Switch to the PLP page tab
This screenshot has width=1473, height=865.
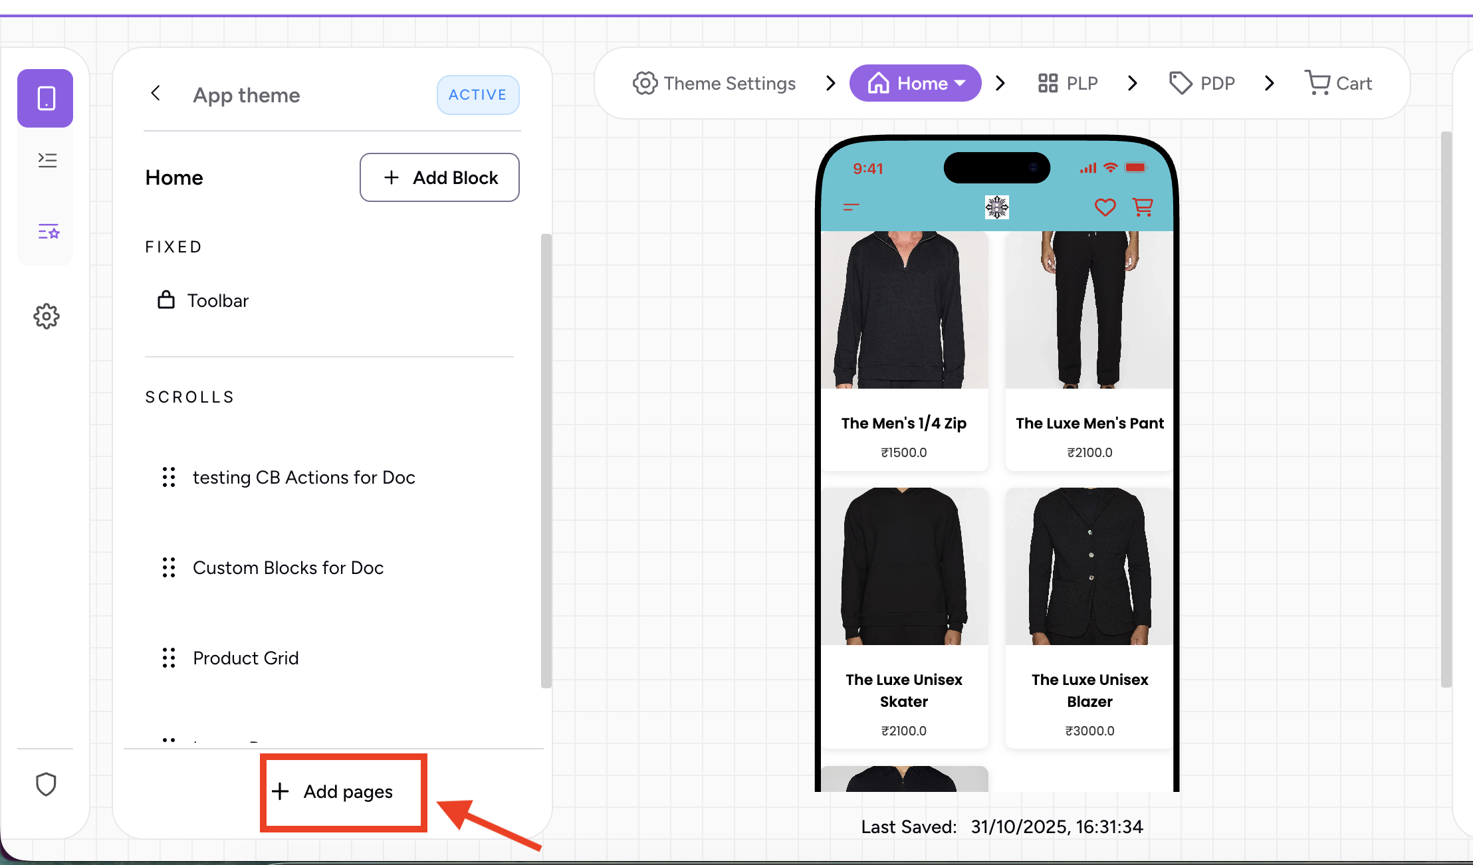(x=1068, y=83)
